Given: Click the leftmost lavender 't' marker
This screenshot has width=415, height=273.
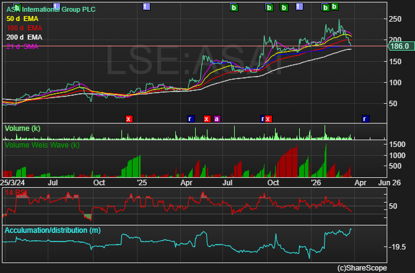Looking at the screenshot, I should coord(56,7).
